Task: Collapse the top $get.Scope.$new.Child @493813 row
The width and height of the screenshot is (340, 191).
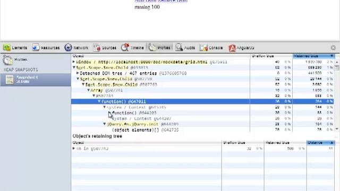Action: coord(74,67)
